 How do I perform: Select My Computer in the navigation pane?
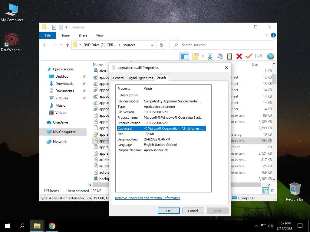coord(63,132)
